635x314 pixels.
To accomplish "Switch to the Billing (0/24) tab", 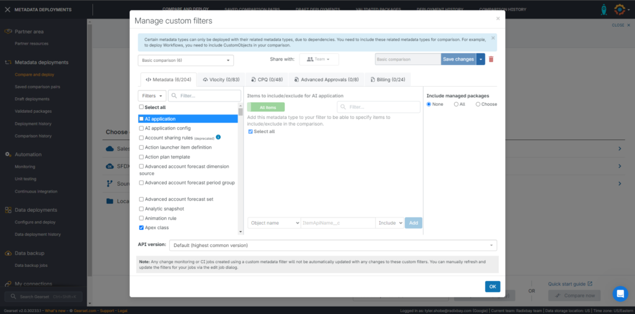I will pos(388,80).
